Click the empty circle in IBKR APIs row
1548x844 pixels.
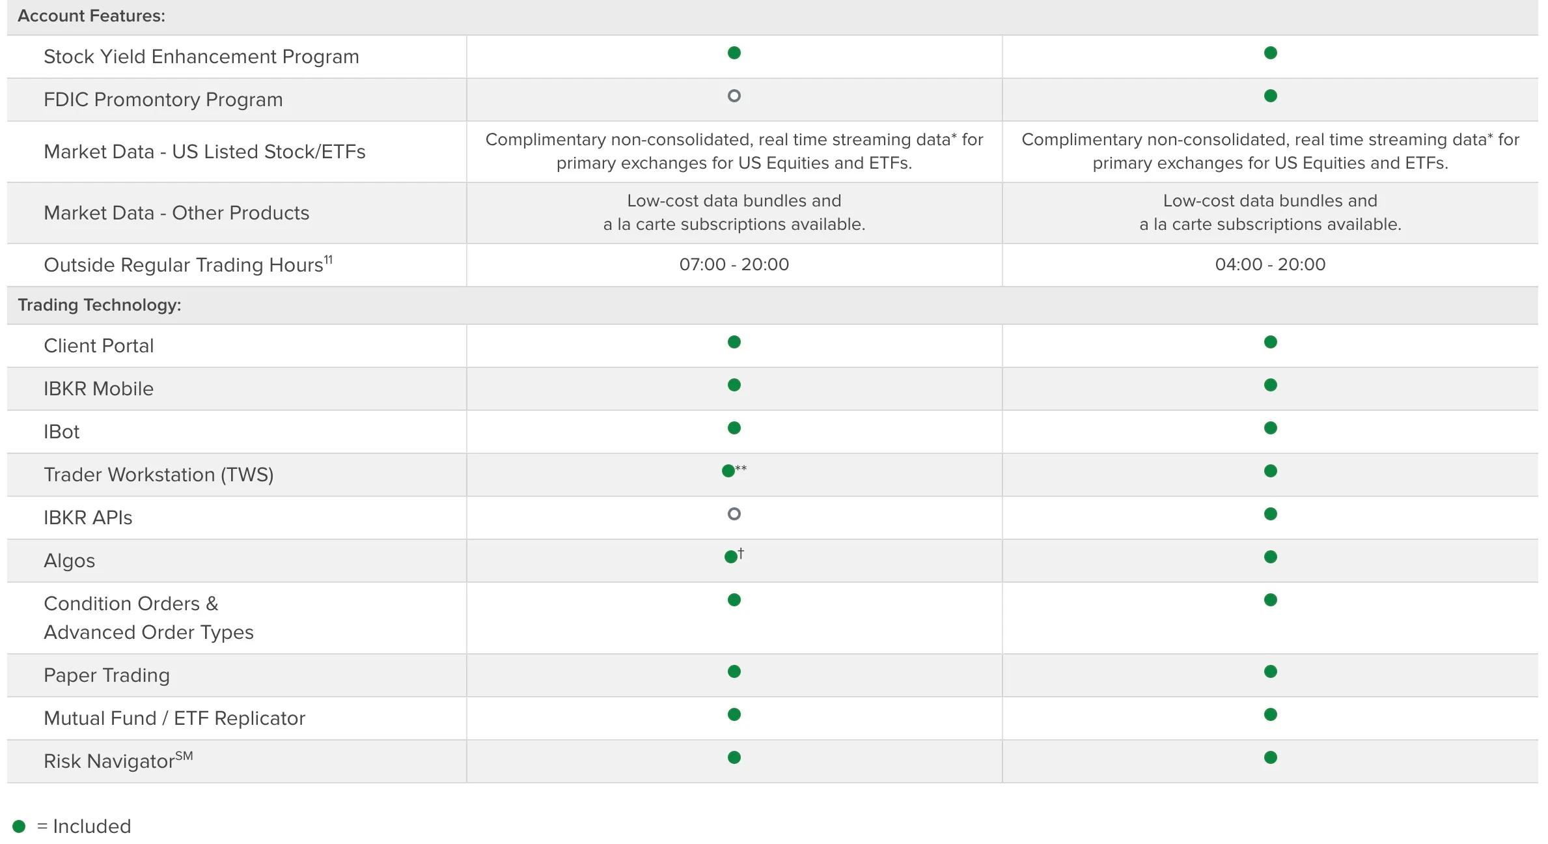coord(734,514)
